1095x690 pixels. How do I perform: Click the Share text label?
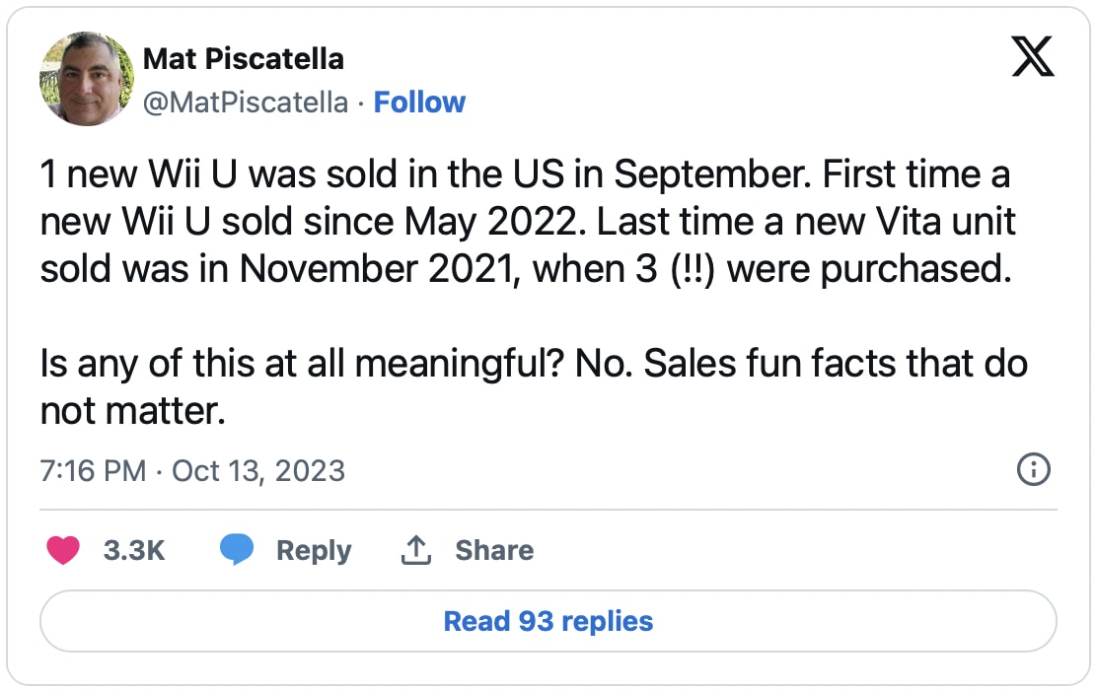point(494,550)
